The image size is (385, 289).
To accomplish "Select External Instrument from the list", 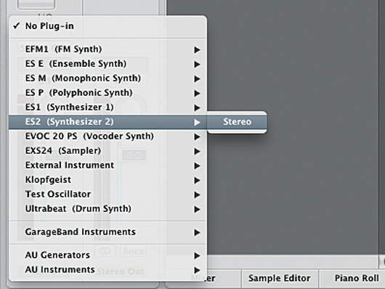I will (x=108, y=165).
